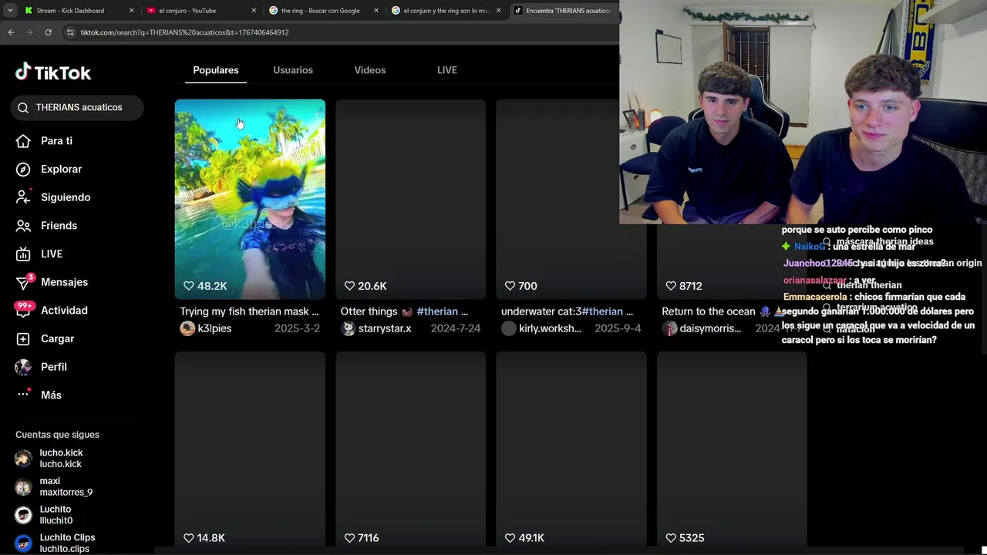987x555 pixels.
Task: Open starrystar.x username link
Action: click(x=385, y=328)
